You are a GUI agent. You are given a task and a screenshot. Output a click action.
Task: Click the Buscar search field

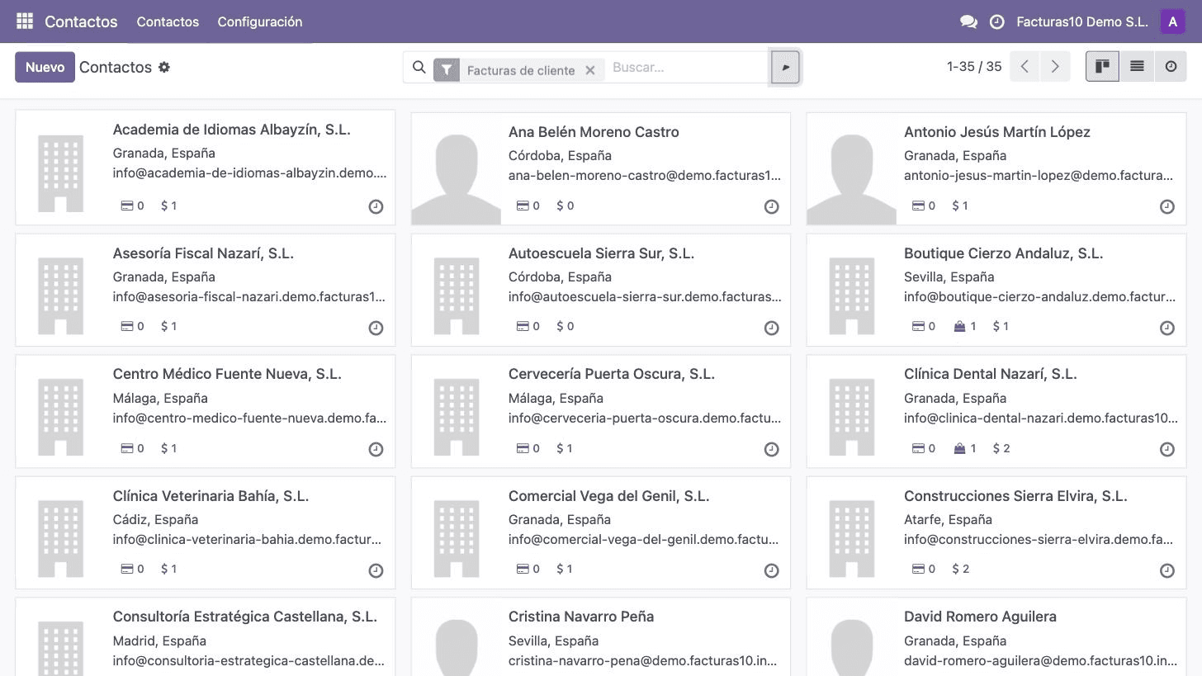click(x=688, y=68)
